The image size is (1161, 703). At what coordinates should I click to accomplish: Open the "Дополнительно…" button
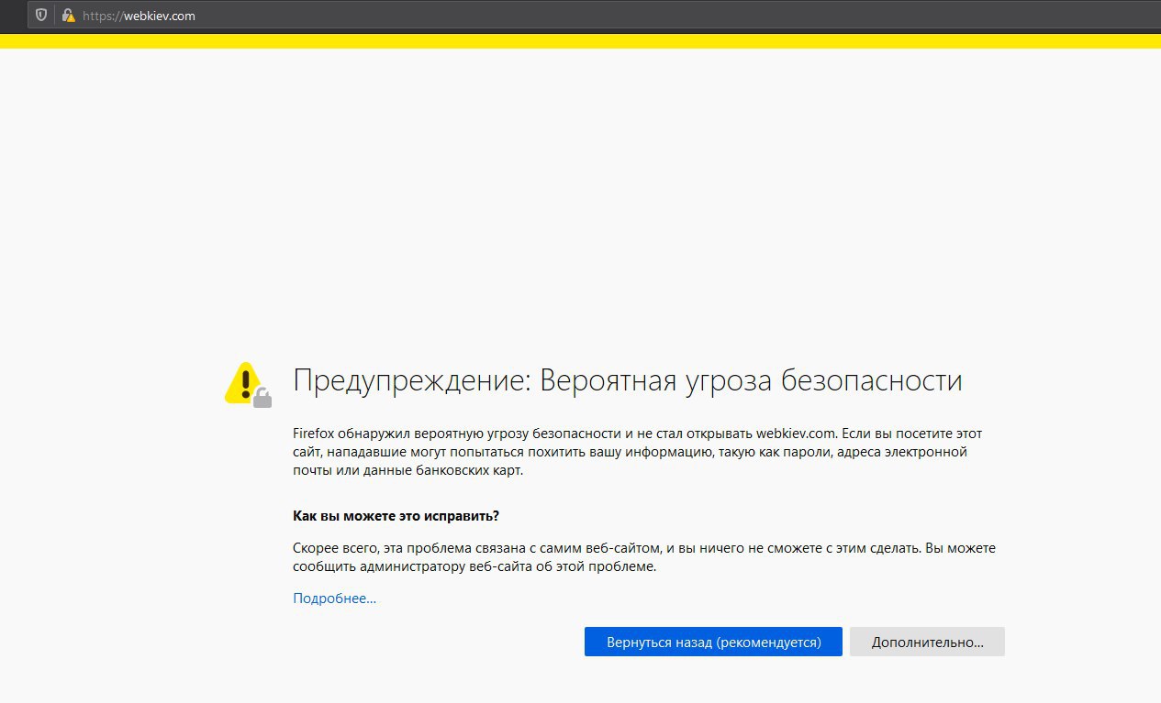927,642
